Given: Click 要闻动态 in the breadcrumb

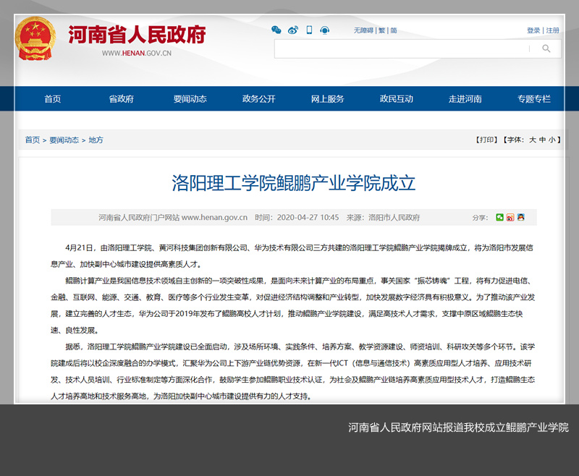Looking at the screenshot, I should [64, 140].
